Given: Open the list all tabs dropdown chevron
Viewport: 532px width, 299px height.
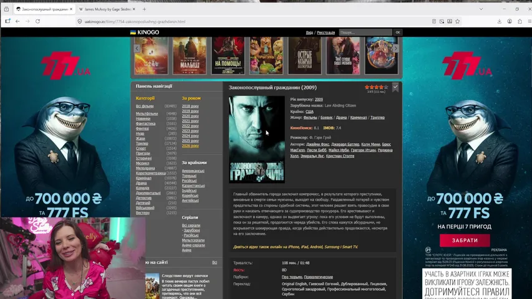Looking at the screenshot, I should (x=481, y=9).
